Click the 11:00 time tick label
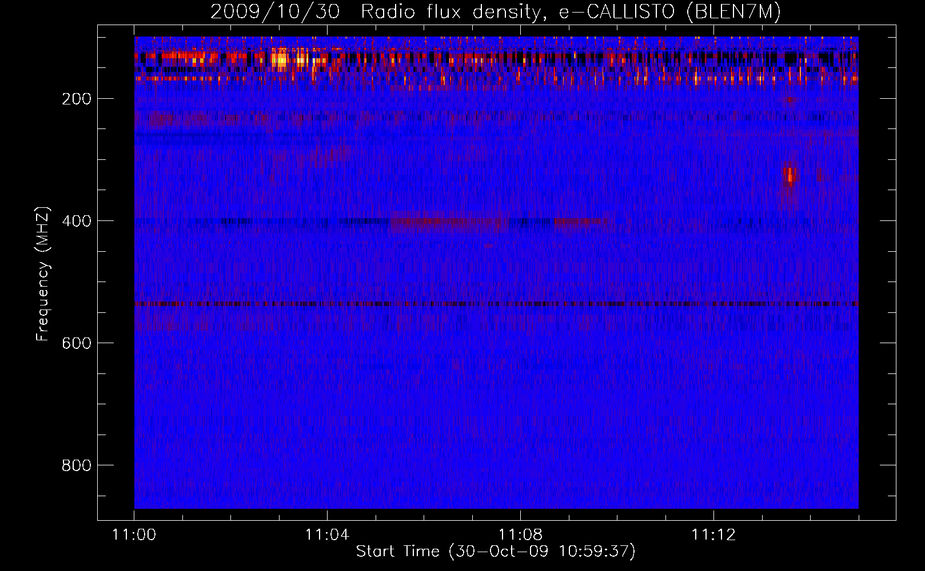Image resolution: width=925 pixels, height=571 pixels. [x=134, y=534]
